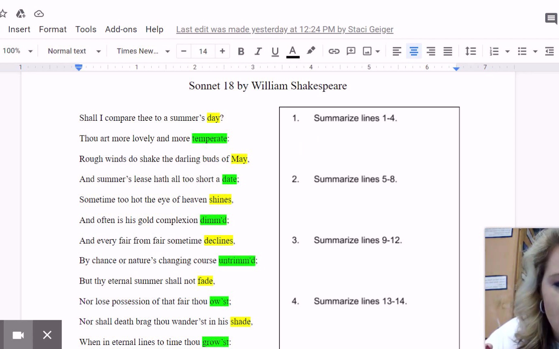
Task: Click the title Sonnet 18 by William Shakespeare
Action: click(268, 86)
